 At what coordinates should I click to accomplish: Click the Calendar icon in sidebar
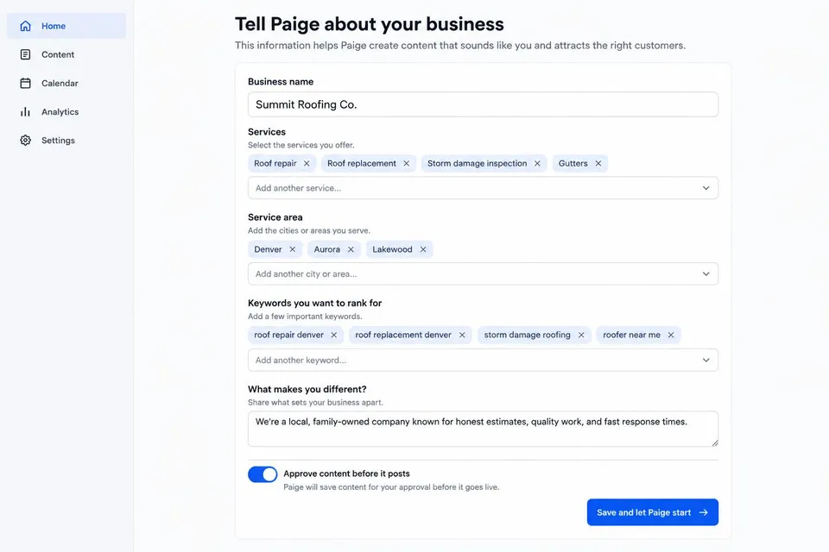25,83
